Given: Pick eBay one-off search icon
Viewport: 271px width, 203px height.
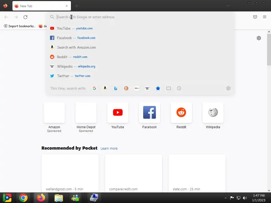Looking at the screenshot, I should point(137,88).
